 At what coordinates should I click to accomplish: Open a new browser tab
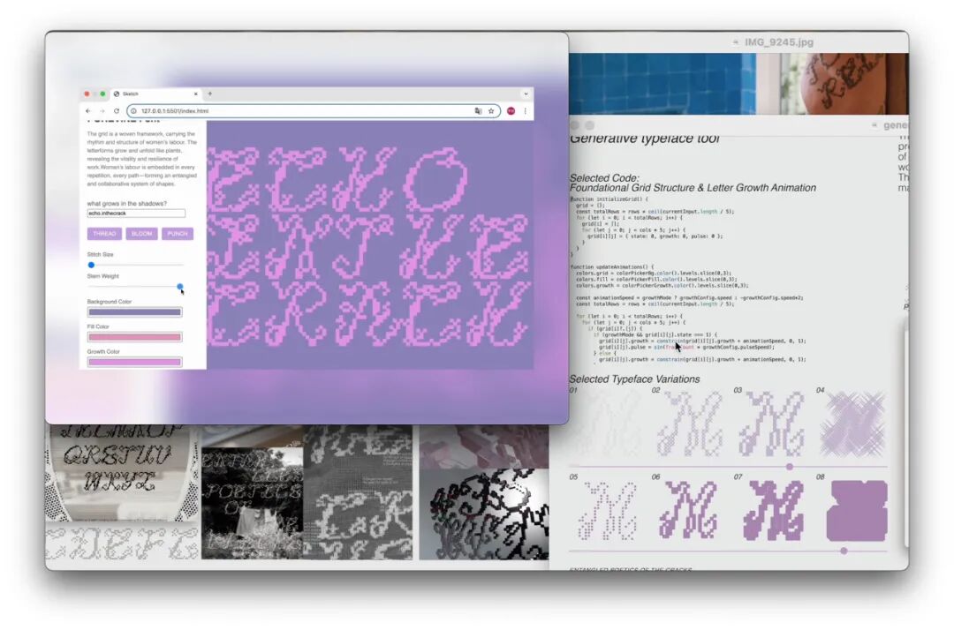pos(210,94)
